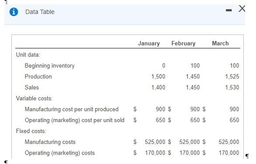Screen dimensions: 256x164
Task: Select February operating cost per unit 650
Action: 195,120
